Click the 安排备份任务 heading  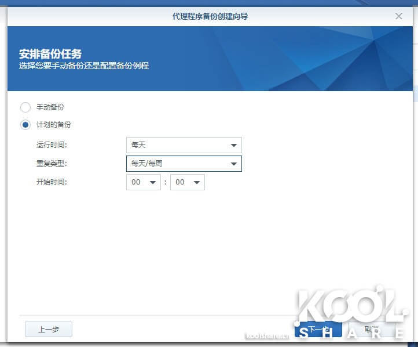tap(50, 54)
